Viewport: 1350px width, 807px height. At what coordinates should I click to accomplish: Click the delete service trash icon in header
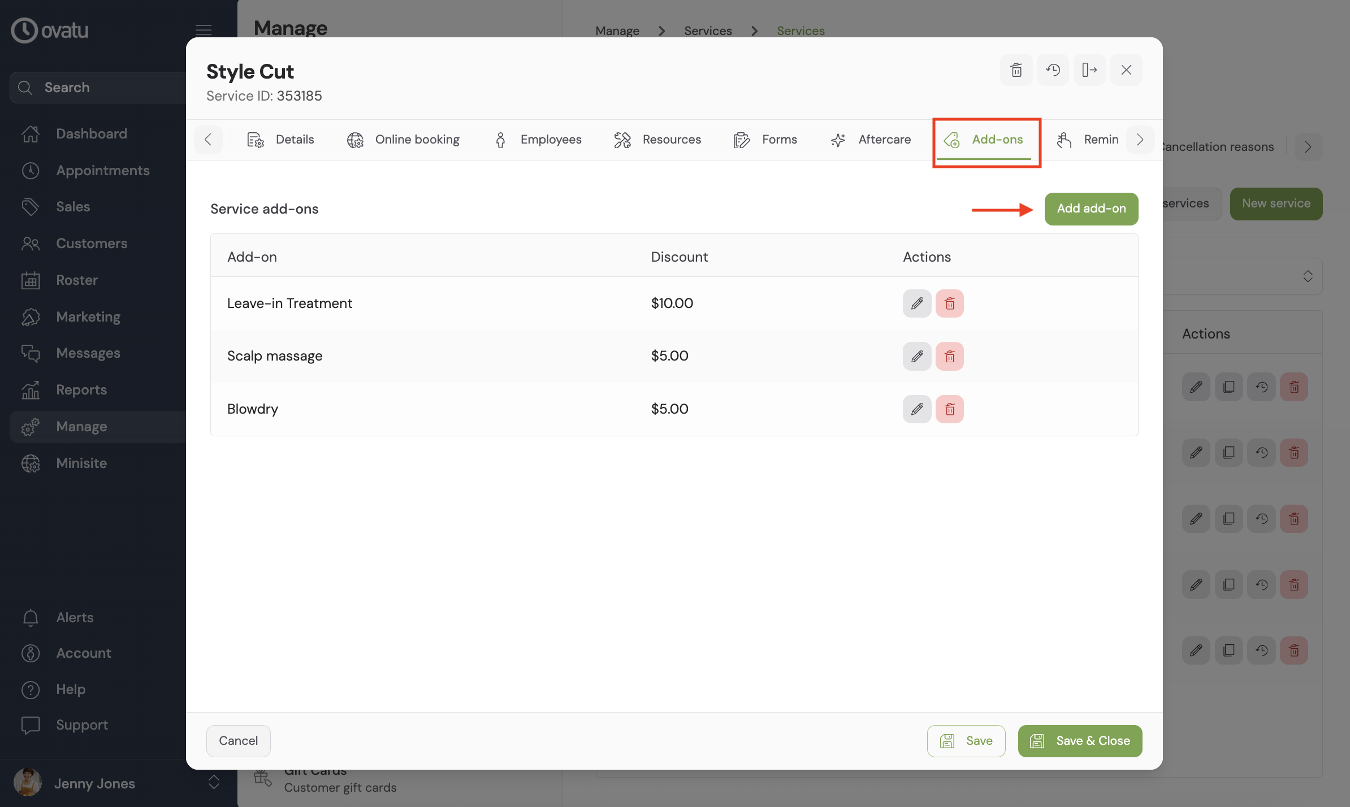coord(1016,70)
